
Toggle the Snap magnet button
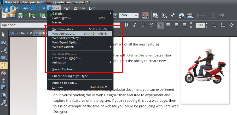click(x=145, y=15)
